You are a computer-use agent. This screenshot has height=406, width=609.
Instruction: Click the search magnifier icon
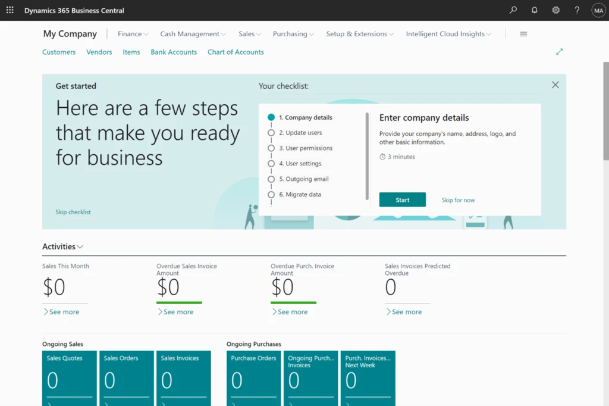[x=513, y=10]
